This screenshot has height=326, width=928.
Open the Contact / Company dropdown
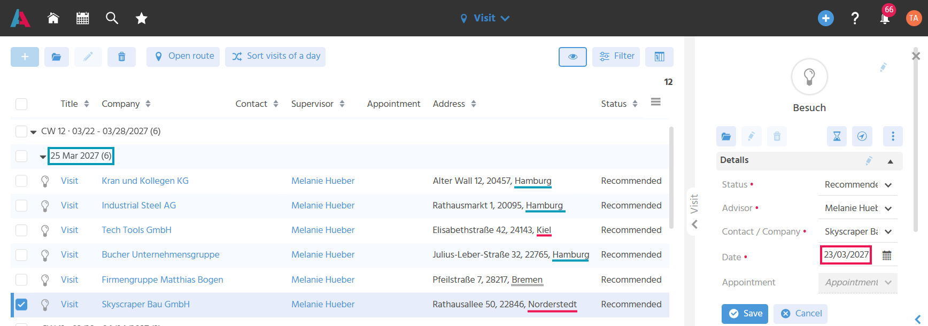coord(858,232)
